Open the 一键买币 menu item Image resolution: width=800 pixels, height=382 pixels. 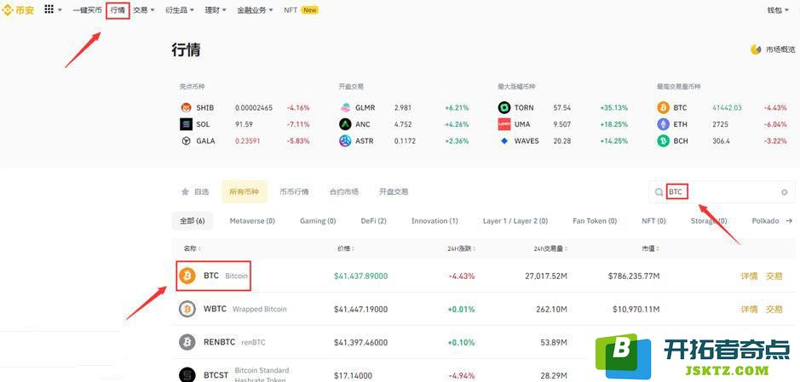[x=87, y=9]
